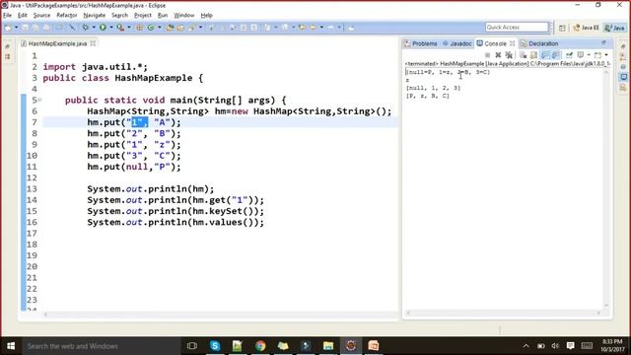The image size is (631, 355).
Task: Click the Debug bug icon in toolbar
Action: point(86,28)
